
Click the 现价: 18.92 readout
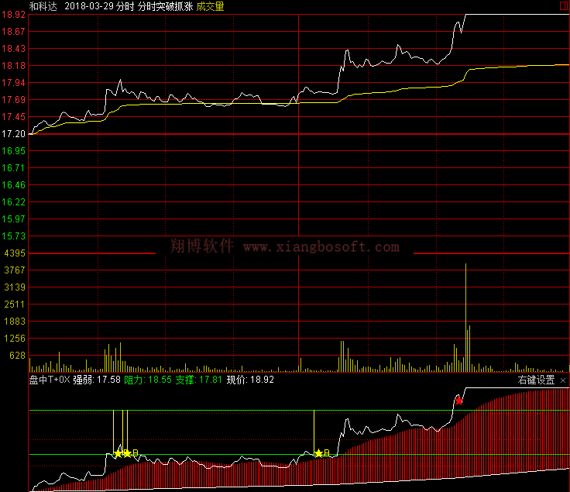(250, 380)
